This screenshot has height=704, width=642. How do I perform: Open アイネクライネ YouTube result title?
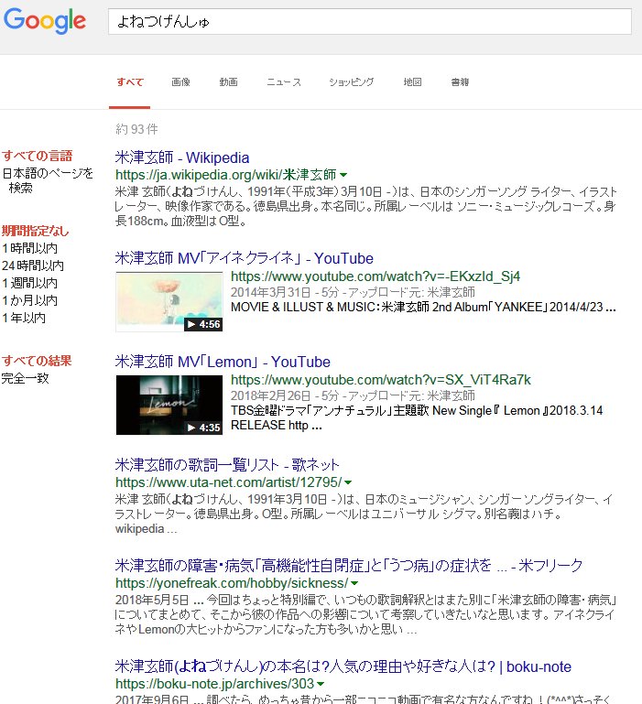coord(244,258)
